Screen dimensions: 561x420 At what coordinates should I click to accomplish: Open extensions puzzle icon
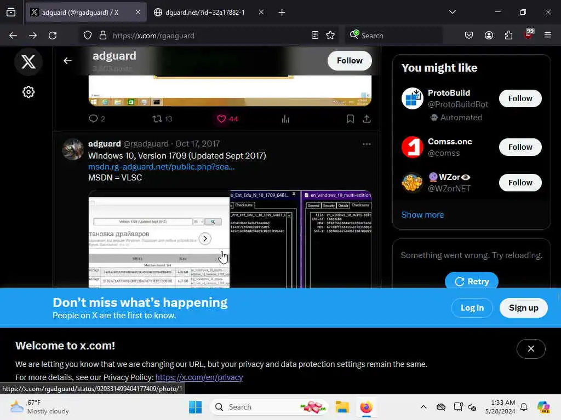[508, 36]
